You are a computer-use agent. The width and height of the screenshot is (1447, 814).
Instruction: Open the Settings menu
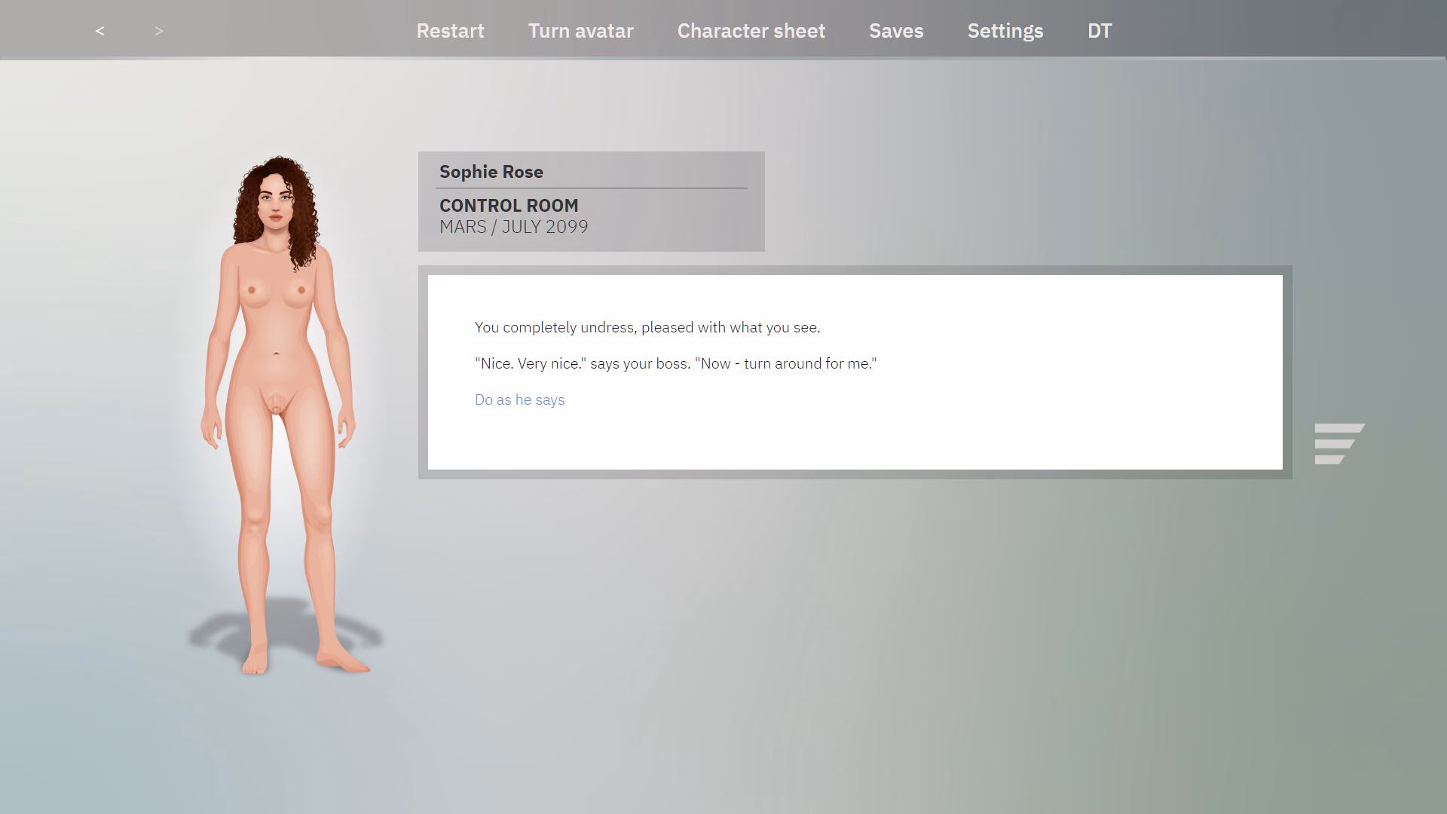1005,31
